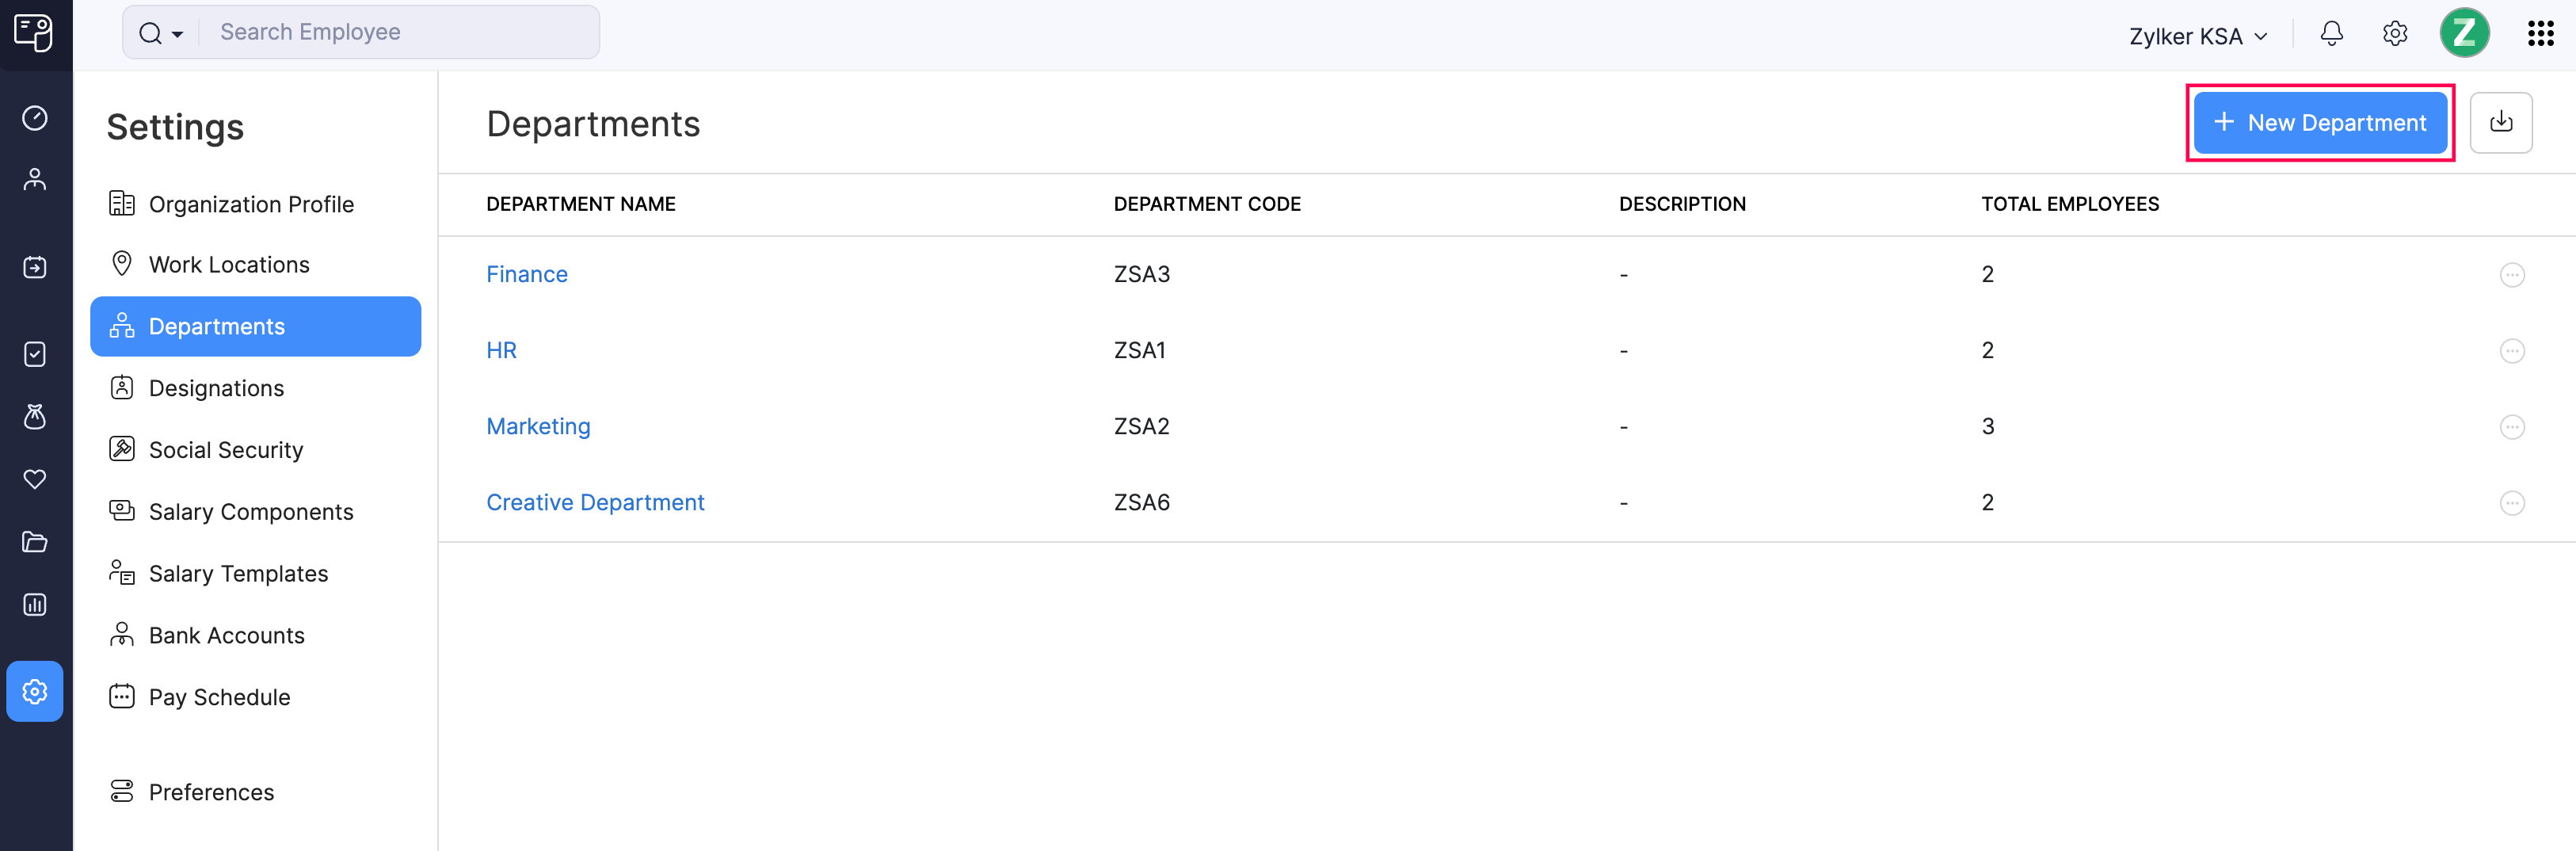The image size is (2576, 851).
Task: Open the Marketing department details
Action: tap(538, 426)
